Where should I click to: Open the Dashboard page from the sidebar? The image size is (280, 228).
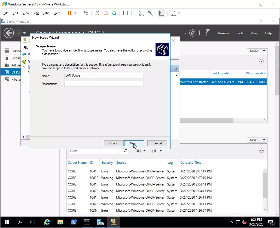(x=13, y=51)
